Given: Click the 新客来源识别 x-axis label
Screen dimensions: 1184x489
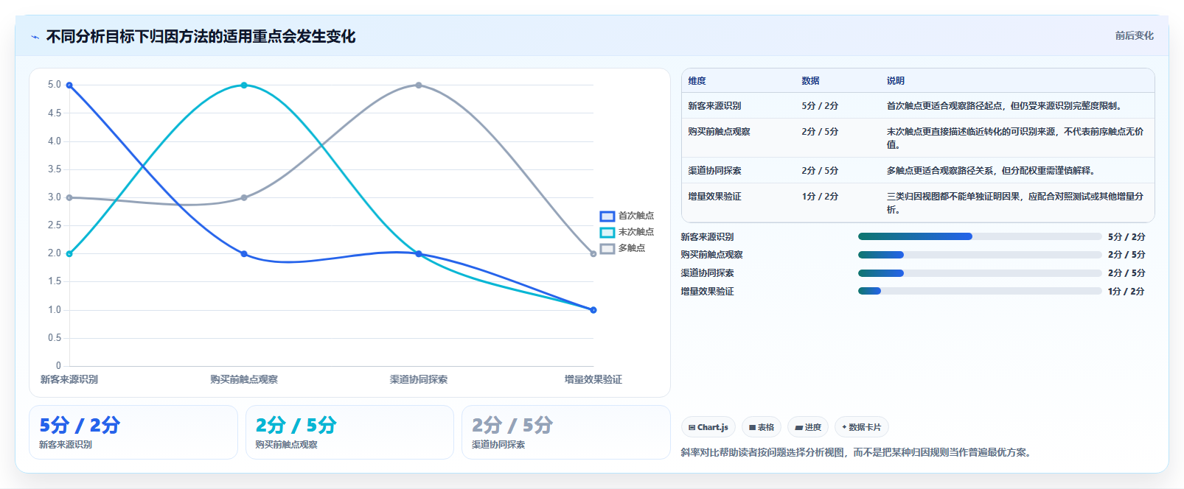Looking at the screenshot, I should [69, 379].
